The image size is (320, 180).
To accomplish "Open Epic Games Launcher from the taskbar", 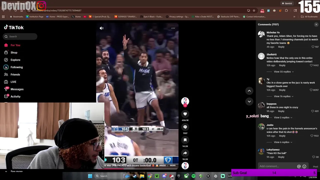I will (x=179, y=176).
